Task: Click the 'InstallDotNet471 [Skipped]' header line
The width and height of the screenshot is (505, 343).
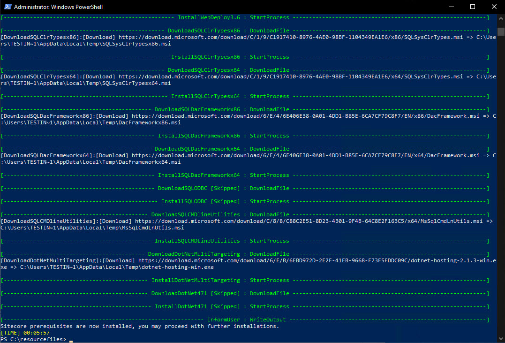Action: 245,306
